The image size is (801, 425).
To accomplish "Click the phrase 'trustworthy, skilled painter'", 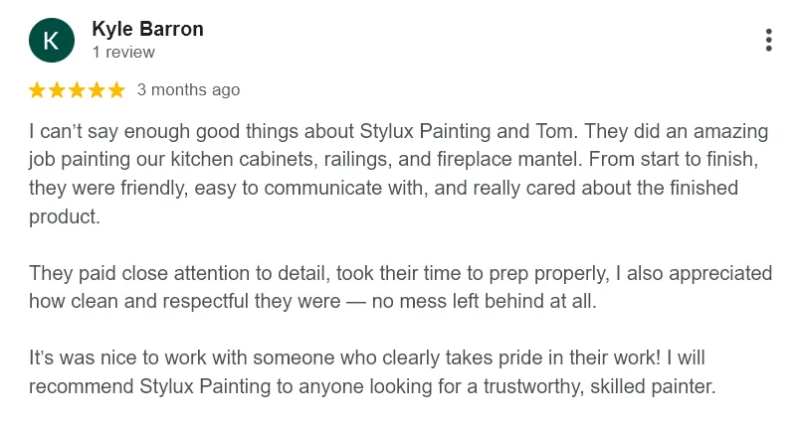I will pos(599,386).
